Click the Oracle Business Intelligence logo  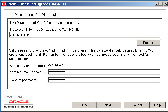(19, 104)
